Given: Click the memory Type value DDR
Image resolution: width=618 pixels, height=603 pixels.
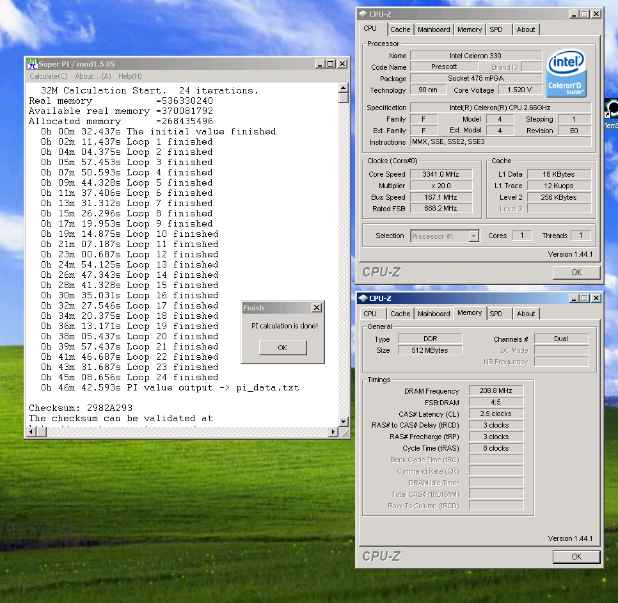Looking at the screenshot, I should pos(430,339).
